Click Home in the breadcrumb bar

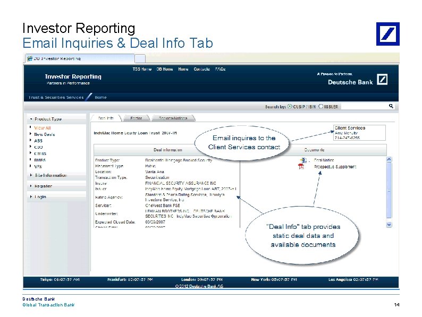(x=100, y=97)
